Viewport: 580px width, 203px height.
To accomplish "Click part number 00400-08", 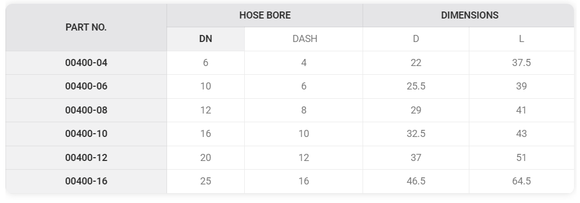I will click(86, 110).
